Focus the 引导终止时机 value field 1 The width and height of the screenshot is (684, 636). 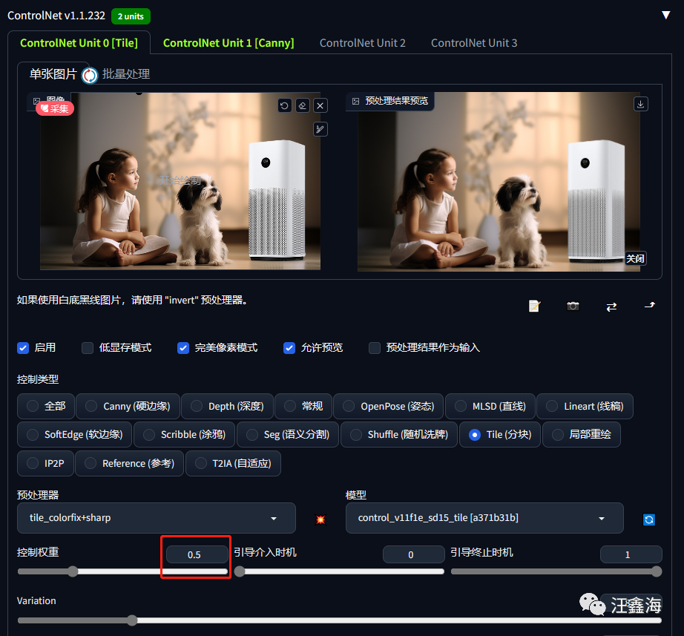631,554
